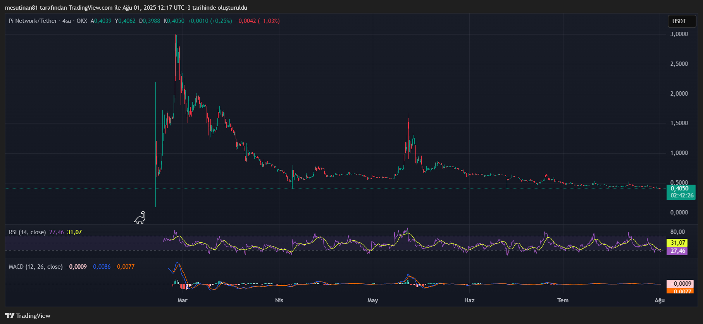Viewport: 703px width, 324px height.
Task: Click the current price label 0,4050
Action: [x=681, y=189]
